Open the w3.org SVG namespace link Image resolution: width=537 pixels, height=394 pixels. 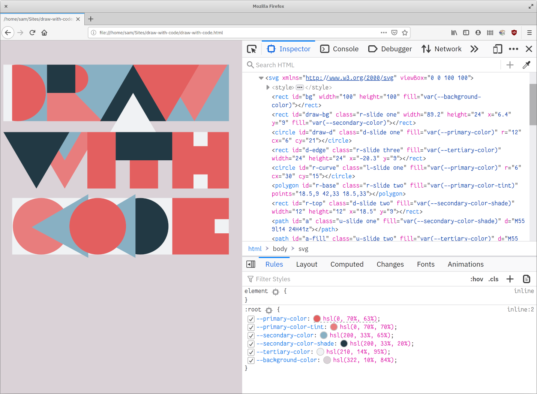[x=349, y=78]
